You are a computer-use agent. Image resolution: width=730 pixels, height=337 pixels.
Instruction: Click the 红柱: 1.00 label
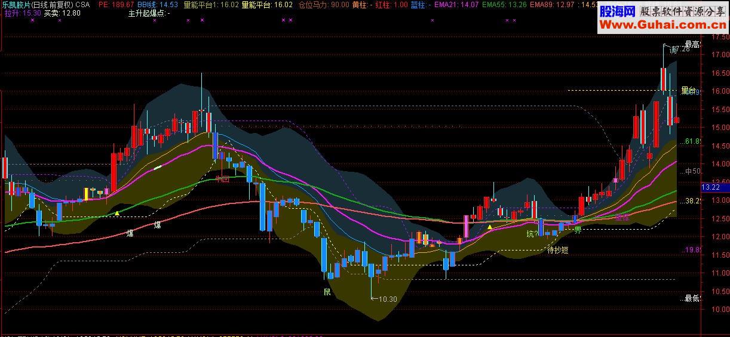coord(391,4)
